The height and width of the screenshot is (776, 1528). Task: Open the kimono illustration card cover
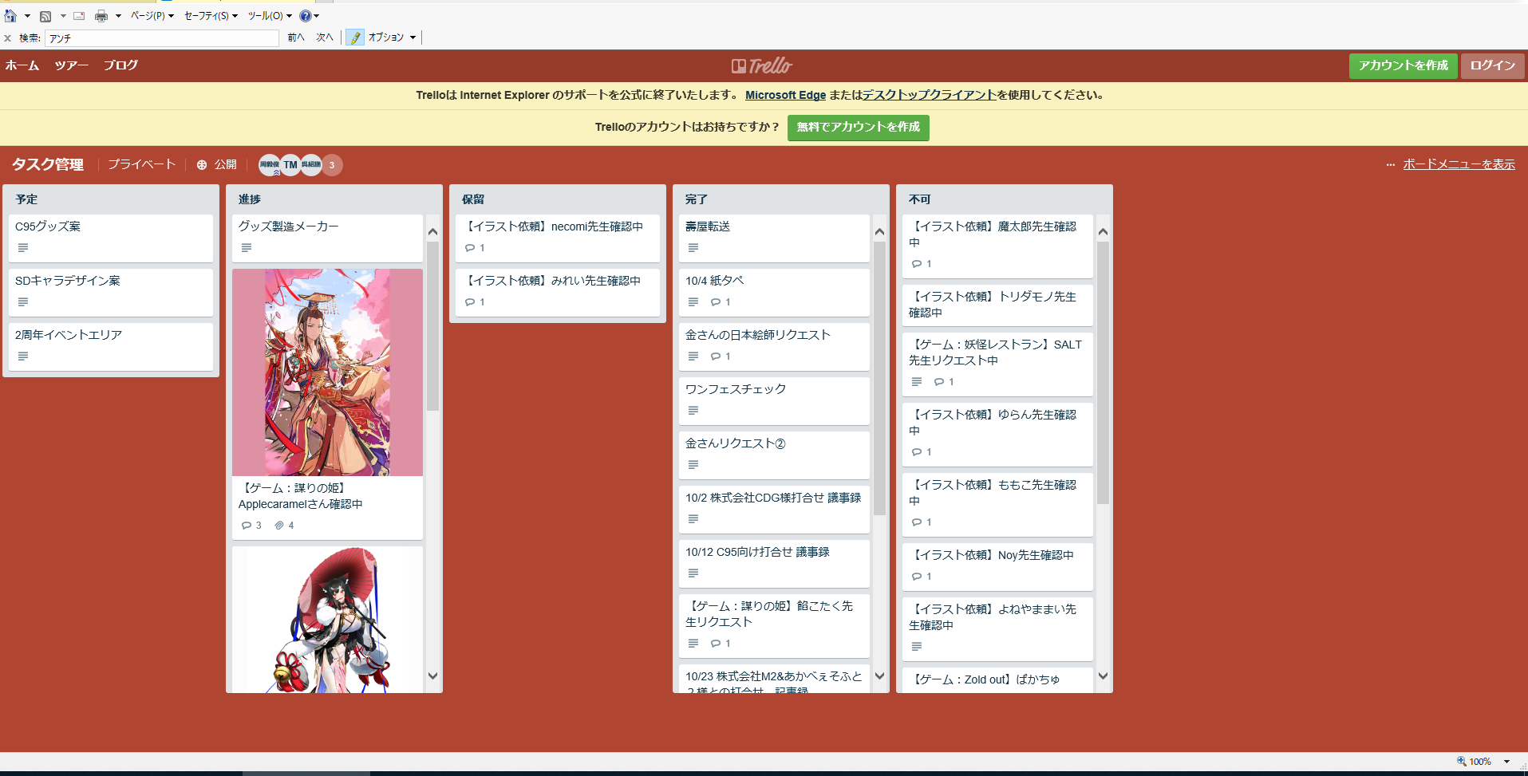(327, 372)
